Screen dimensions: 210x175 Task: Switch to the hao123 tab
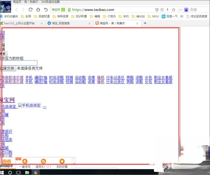(x=19, y=23)
